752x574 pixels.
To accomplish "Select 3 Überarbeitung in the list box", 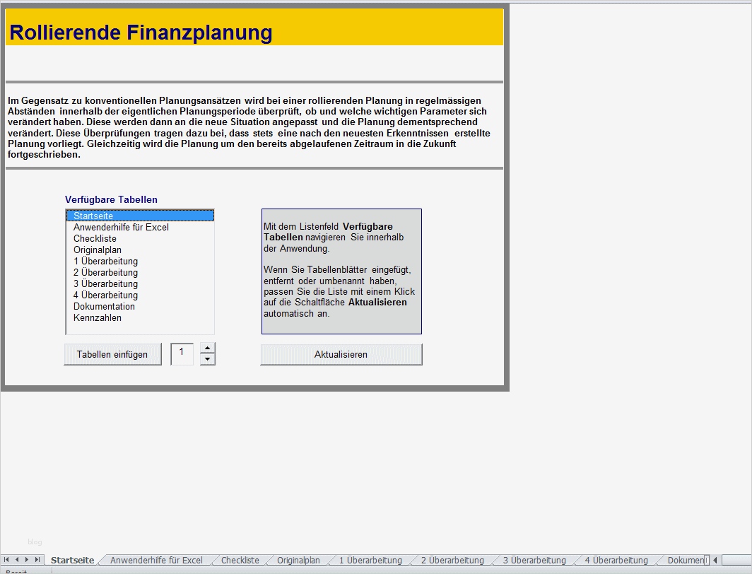I will point(104,283).
